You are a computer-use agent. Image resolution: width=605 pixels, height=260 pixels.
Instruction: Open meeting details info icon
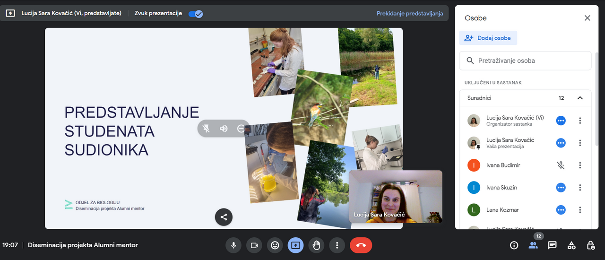514,245
